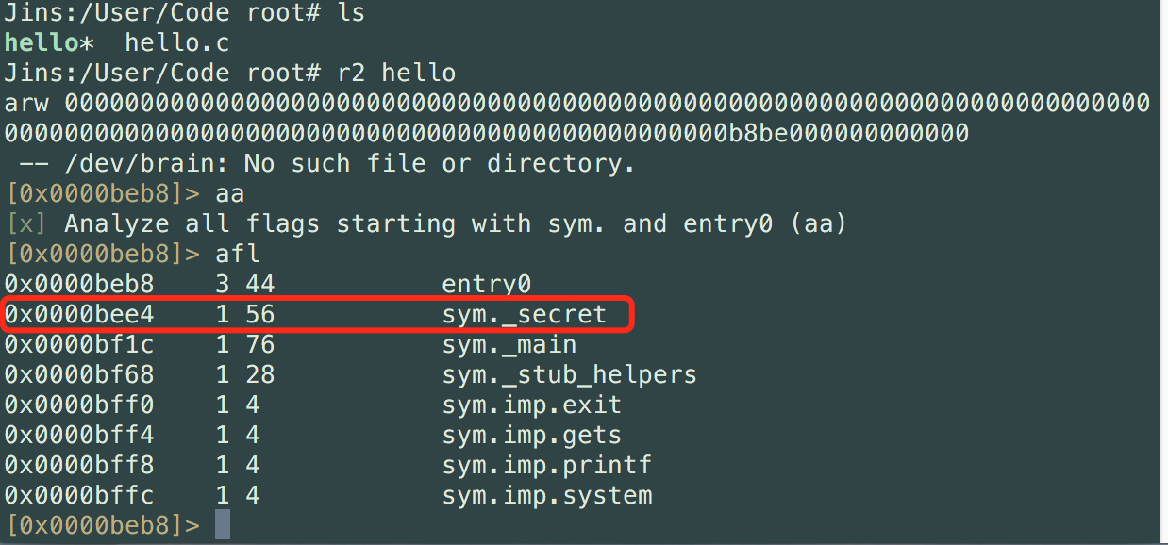Click the 'aa' command text
This screenshot has width=1168, height=545.
[x=230, y=193]
